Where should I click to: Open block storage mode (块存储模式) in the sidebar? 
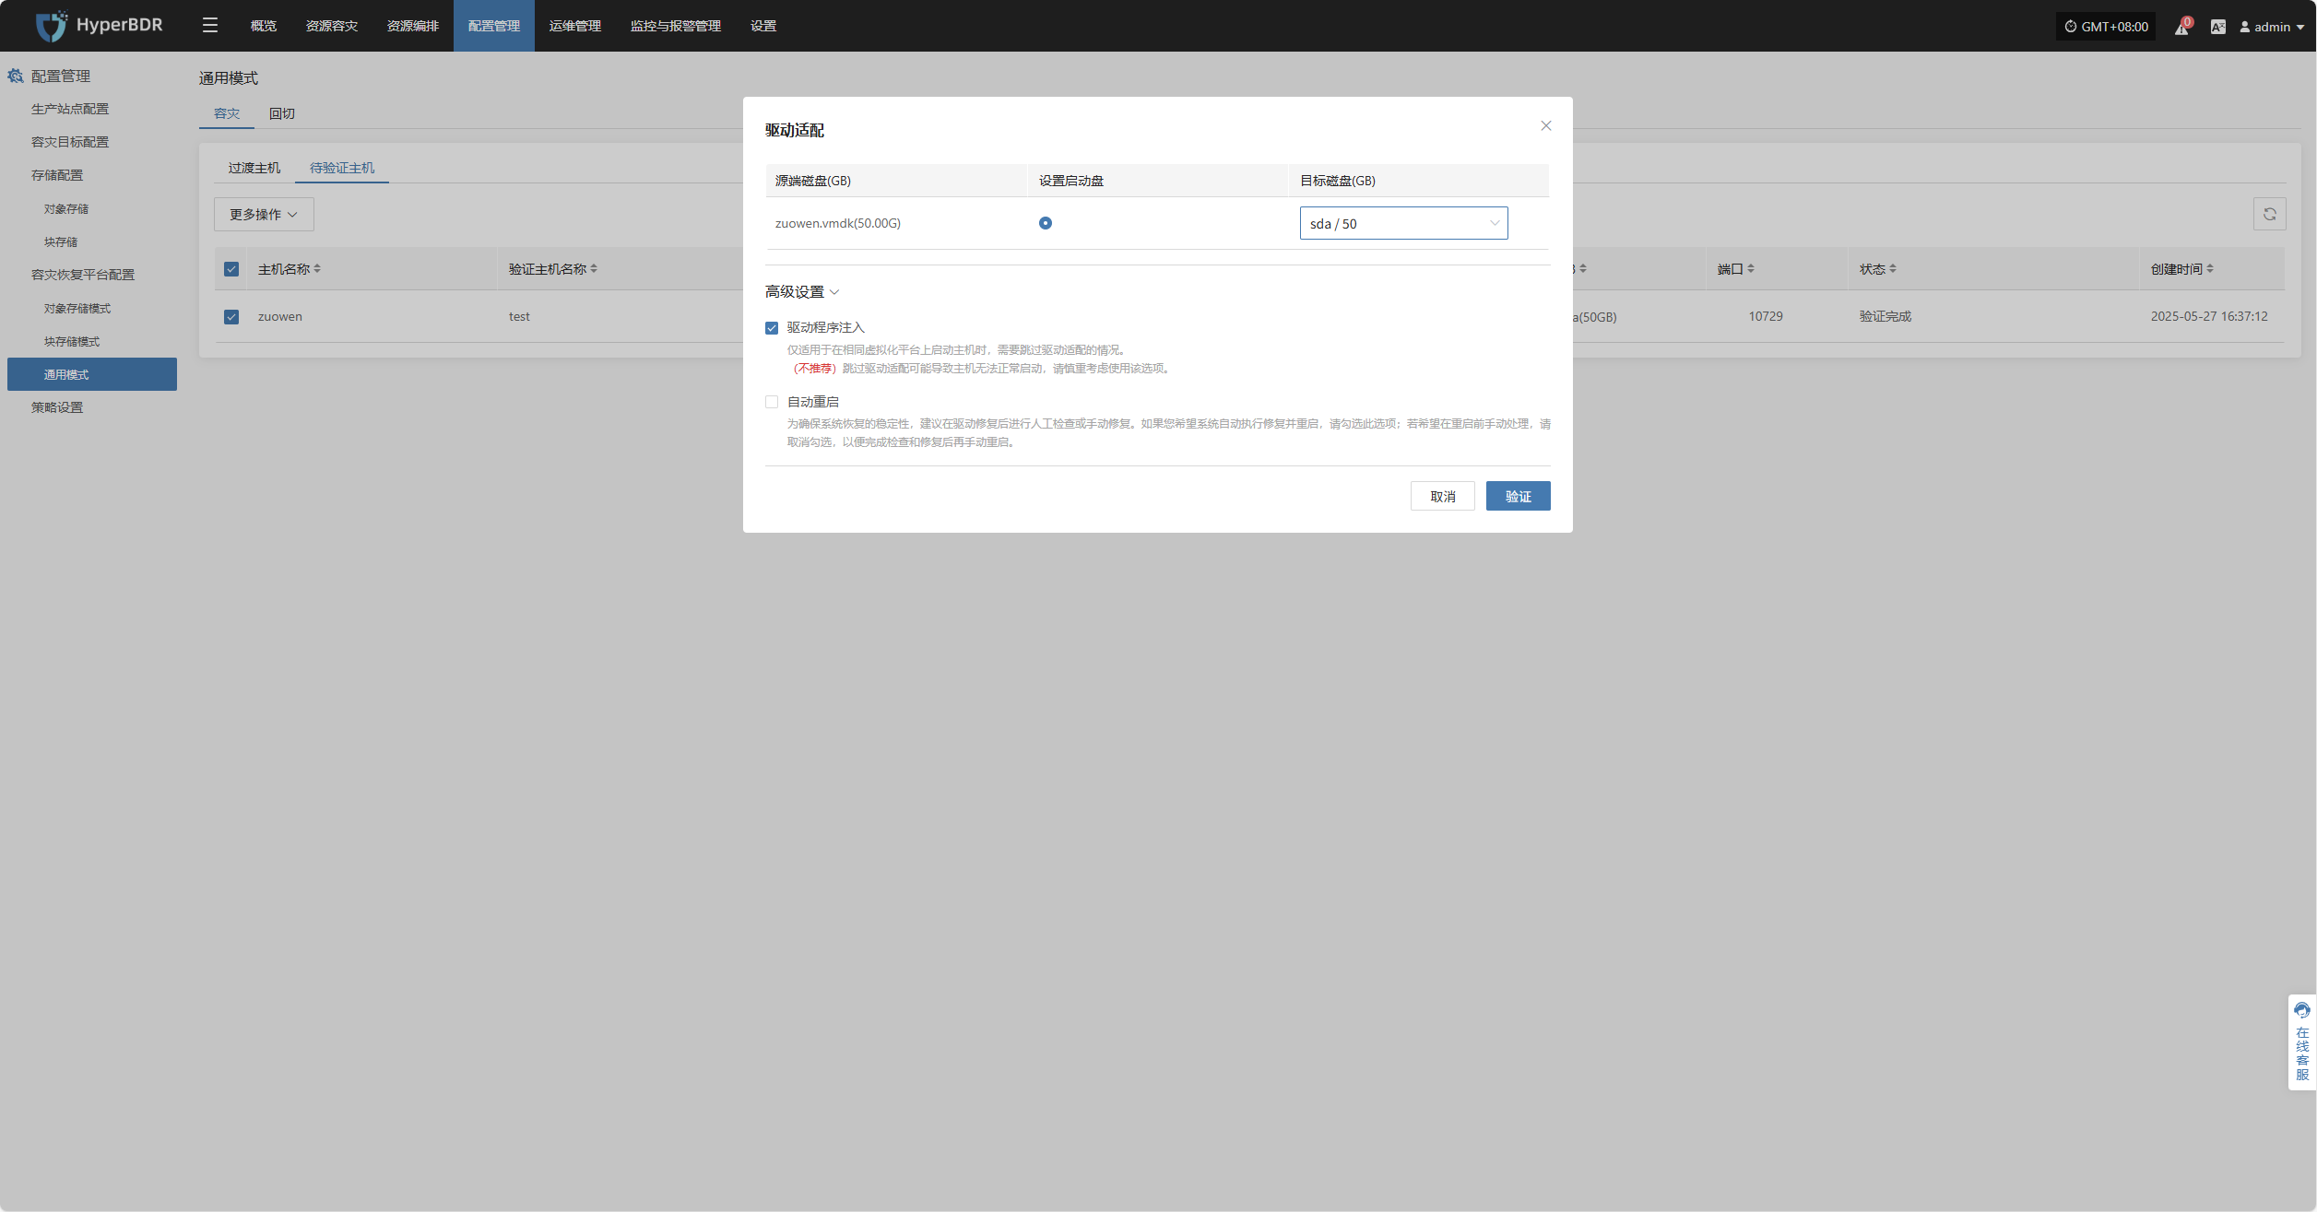tap(72, 341)
